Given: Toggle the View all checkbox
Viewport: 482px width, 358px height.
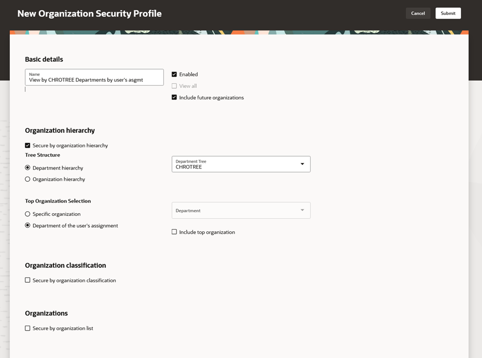Looking at the screenshot, I should coord(174,86).
